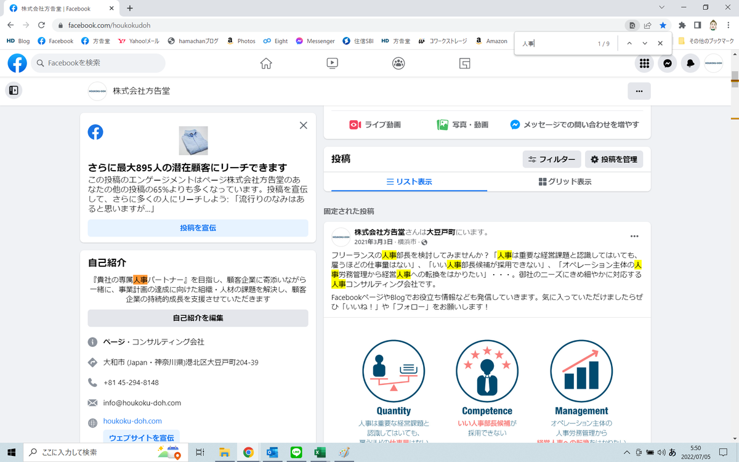Screen dimensions: 739x462
Task: Click the address bar URL facebook.com/houkokudoh
Action: point(109,26)
